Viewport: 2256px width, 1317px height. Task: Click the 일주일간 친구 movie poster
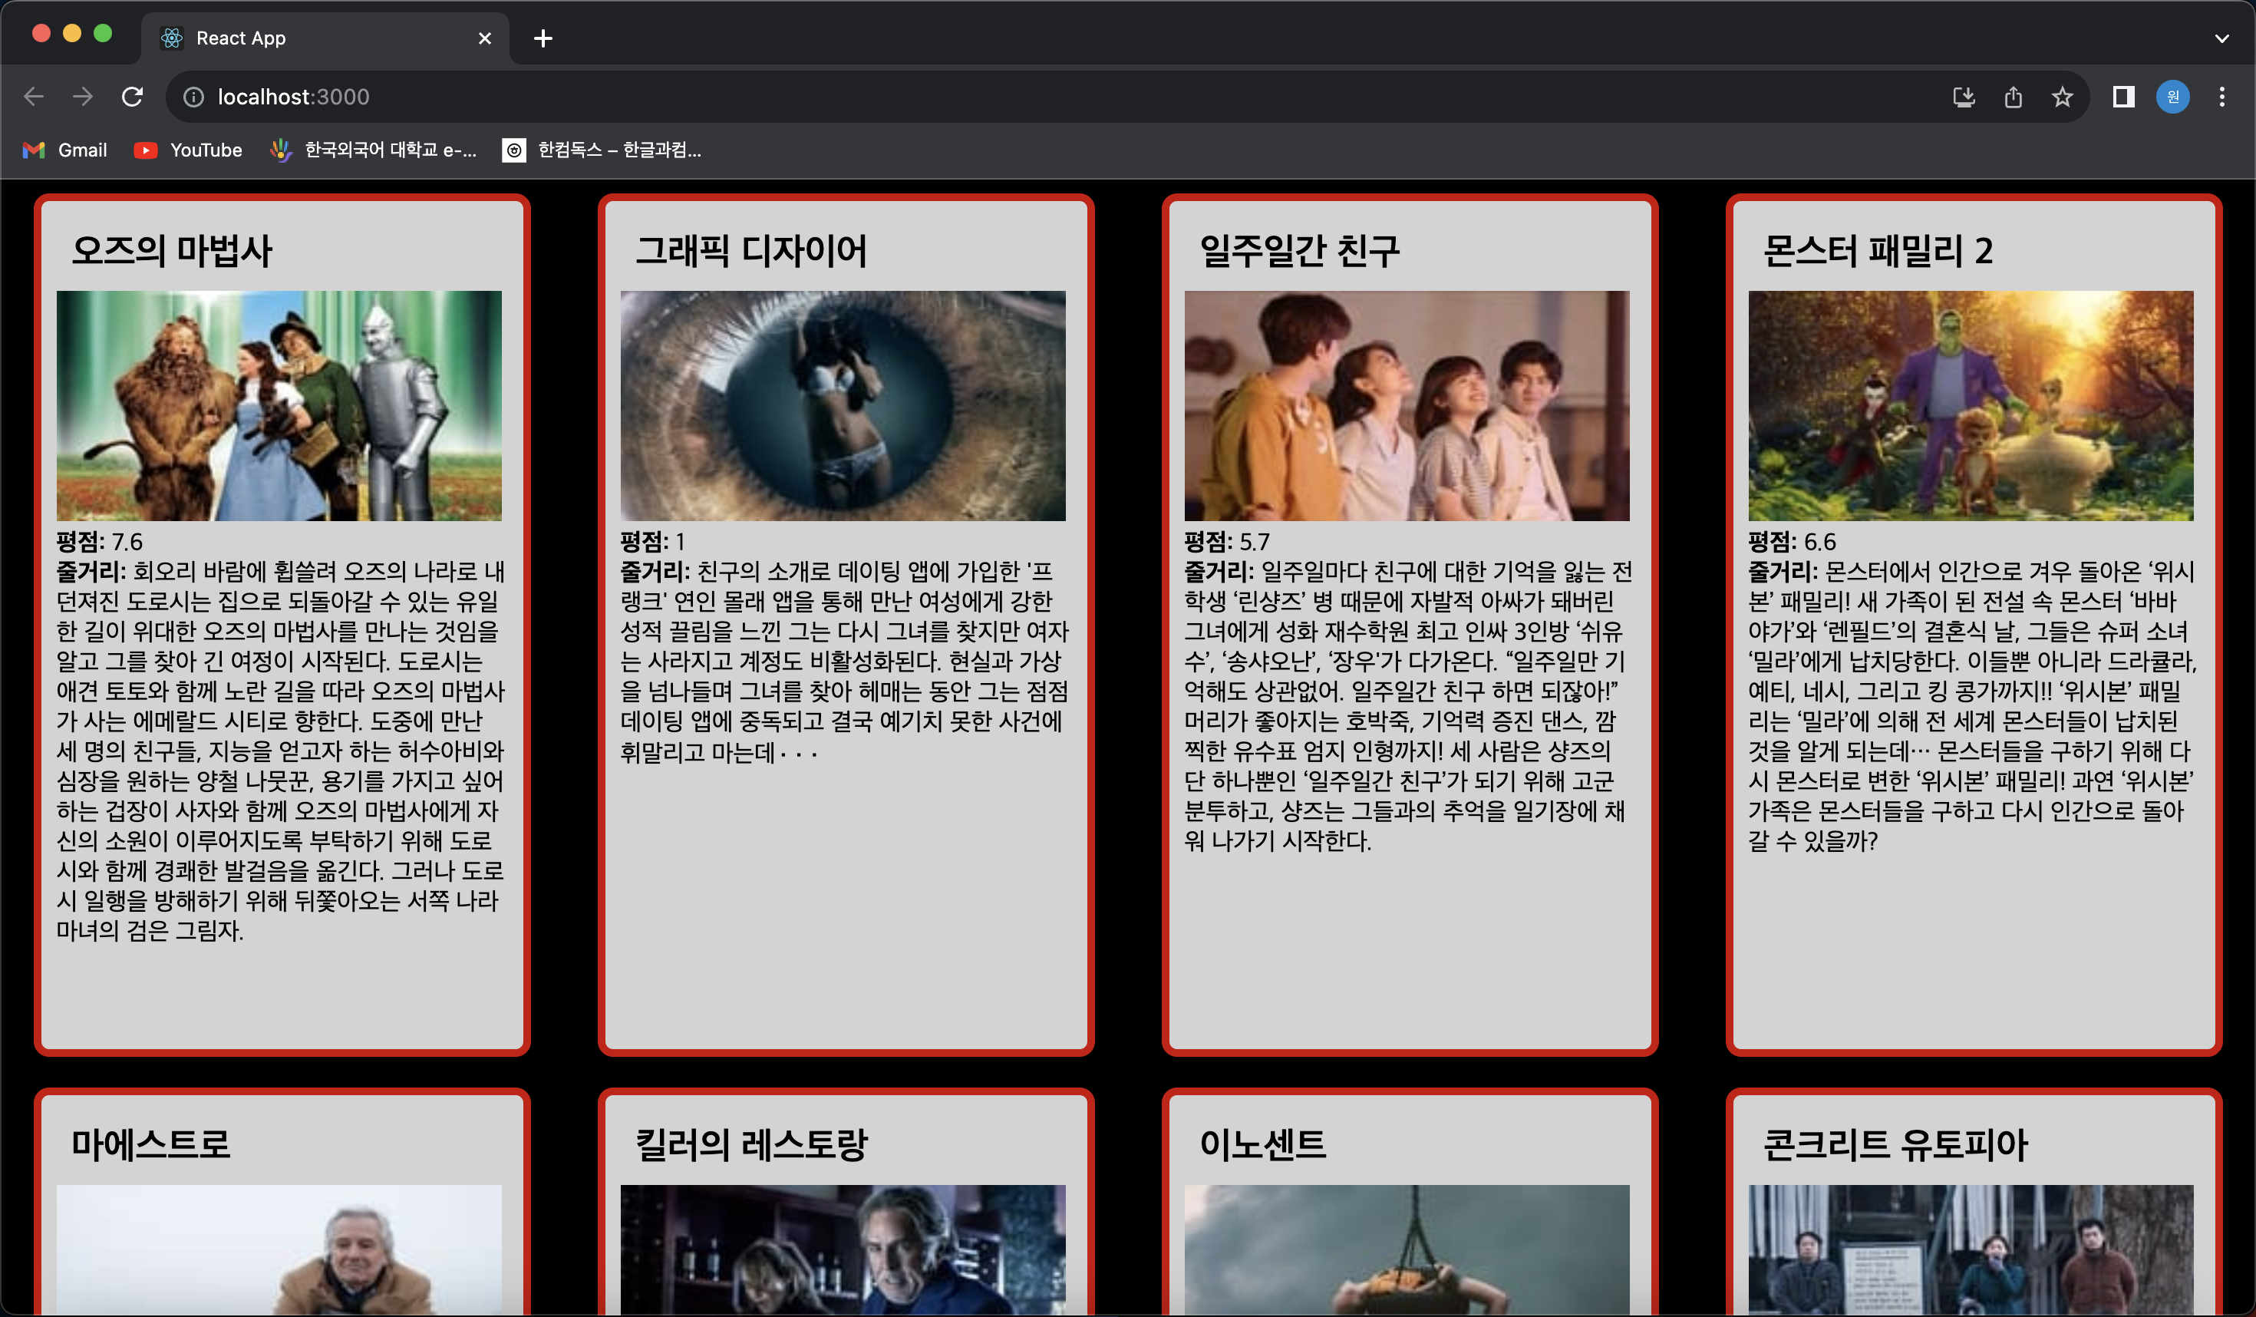(x=1407, y=405)
